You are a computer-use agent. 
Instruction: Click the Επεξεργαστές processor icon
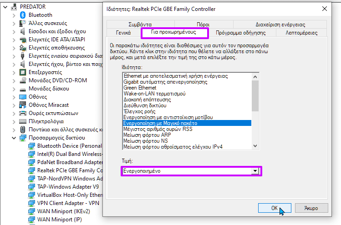(x=23, y=72)
